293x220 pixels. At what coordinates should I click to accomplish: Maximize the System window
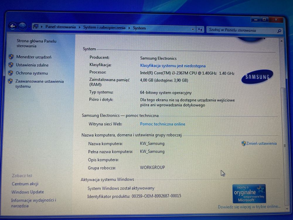264,19
